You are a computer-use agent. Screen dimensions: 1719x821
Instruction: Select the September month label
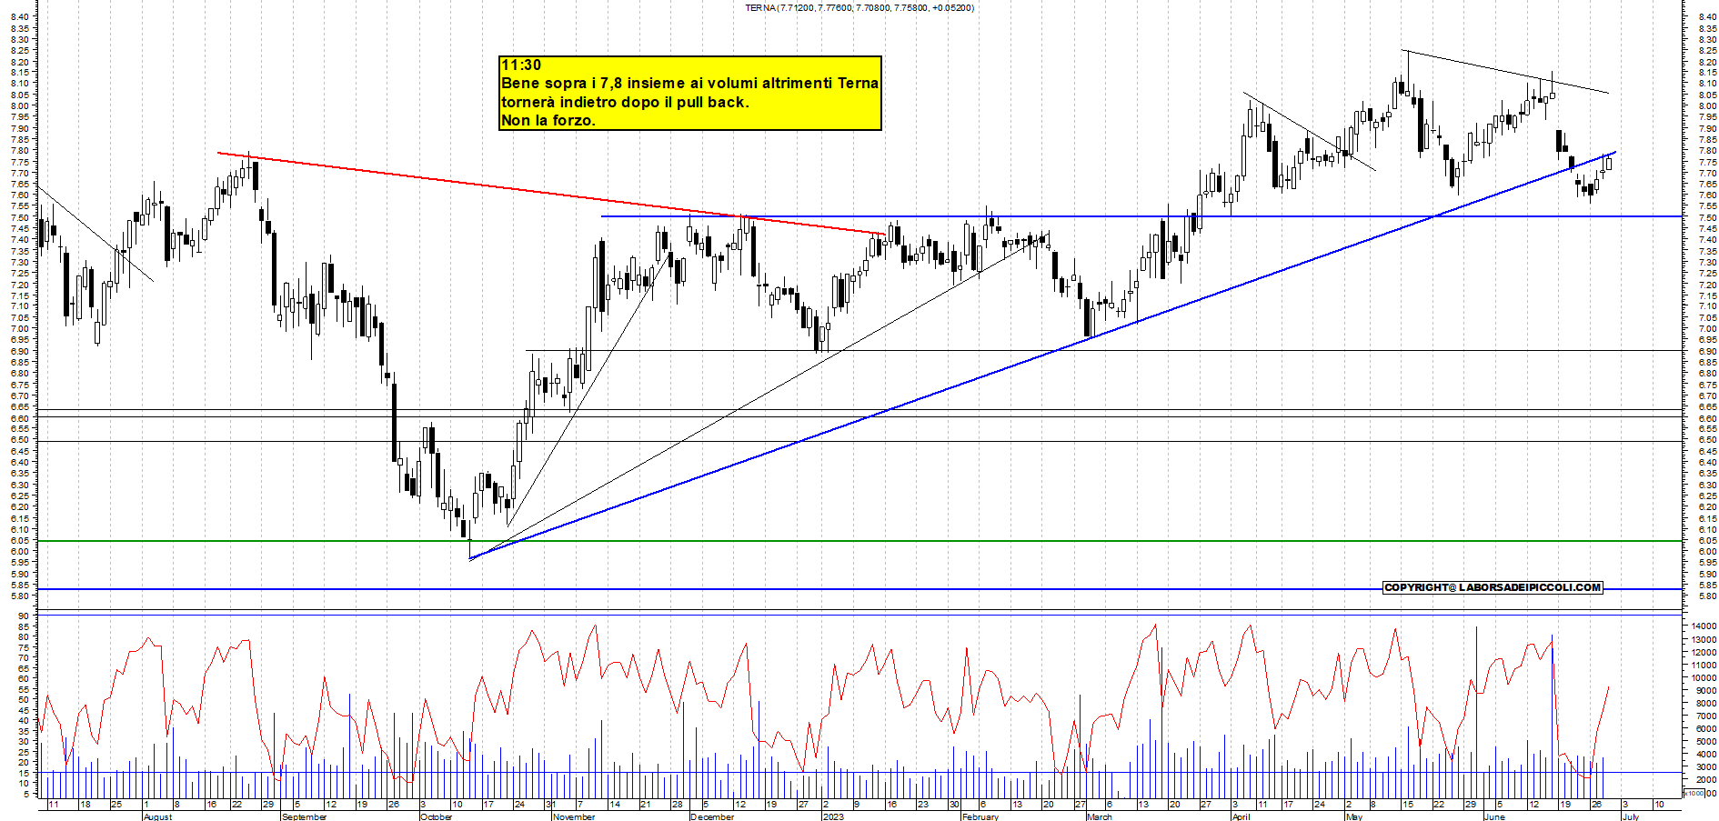(304, 816)
